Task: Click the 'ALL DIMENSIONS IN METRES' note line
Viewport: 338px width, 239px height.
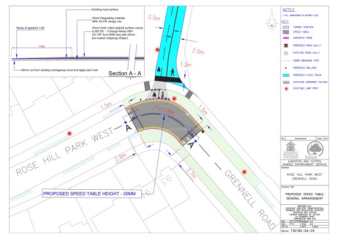Action: [x=300, y=16]
